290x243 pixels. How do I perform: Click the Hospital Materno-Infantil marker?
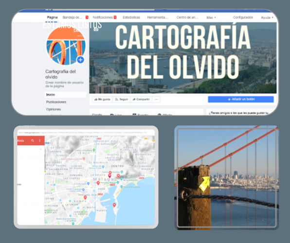[x=84, y=158]
